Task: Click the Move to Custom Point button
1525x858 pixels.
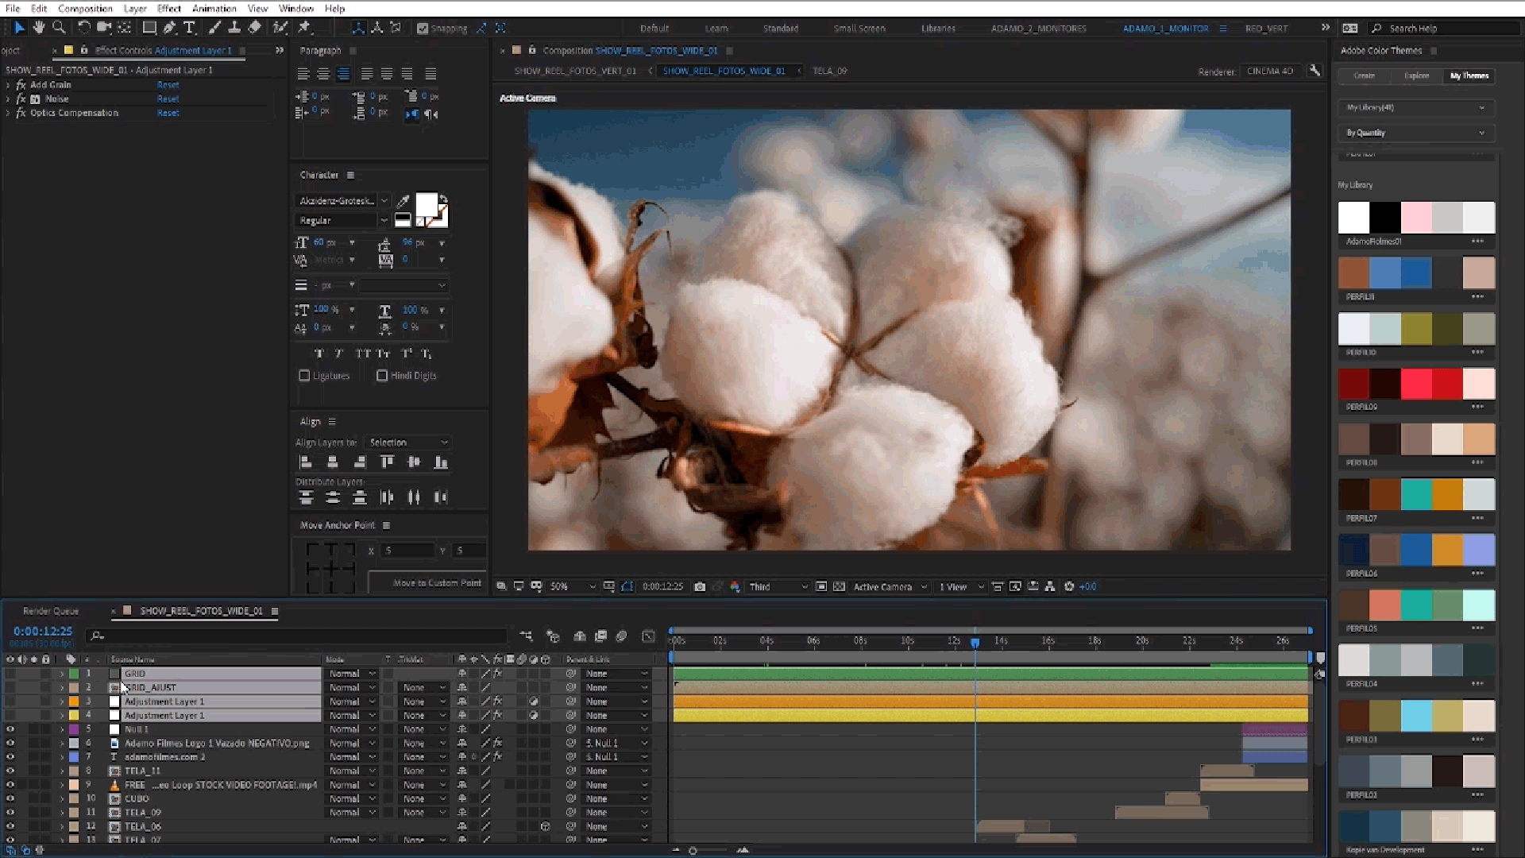Action: [x=437, y=583]
